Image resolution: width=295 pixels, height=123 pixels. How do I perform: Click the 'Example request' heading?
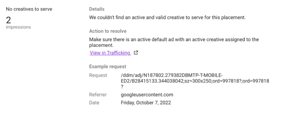[108, 66]
